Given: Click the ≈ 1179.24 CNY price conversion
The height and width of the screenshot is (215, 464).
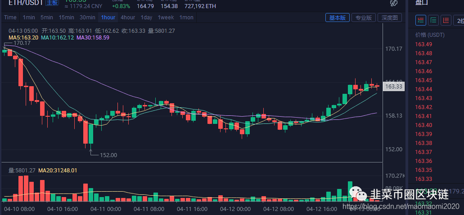Looking at the screenshot, I should 84,6.
